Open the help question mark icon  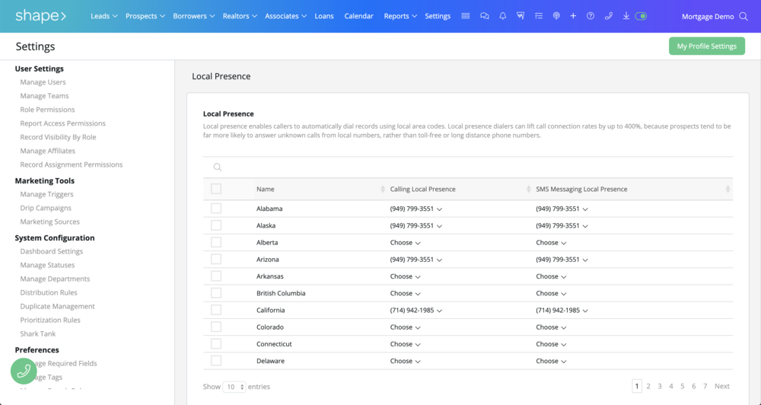point(591,16)
